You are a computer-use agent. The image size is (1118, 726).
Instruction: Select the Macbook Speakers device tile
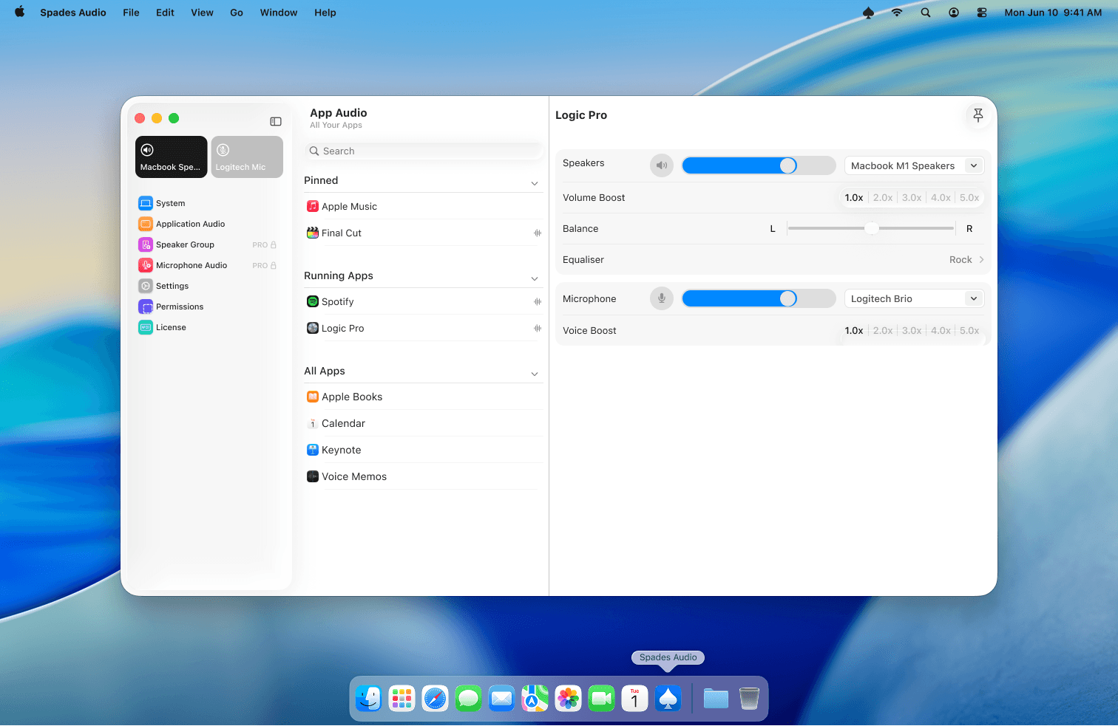(x=171, y=157)
